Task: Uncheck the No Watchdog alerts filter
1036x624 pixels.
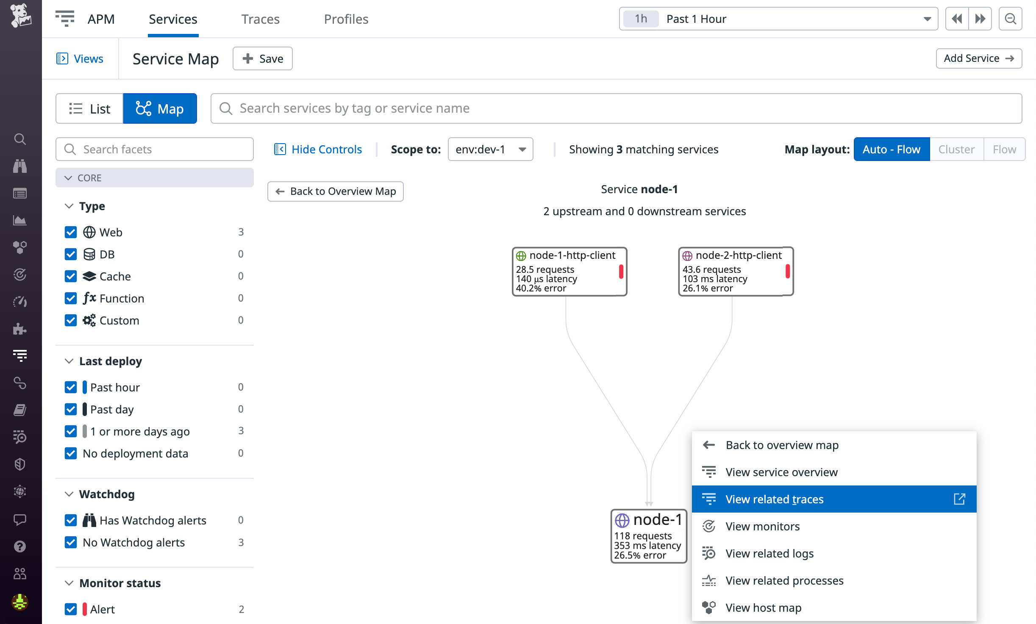Action: click(x=70, y=542)
